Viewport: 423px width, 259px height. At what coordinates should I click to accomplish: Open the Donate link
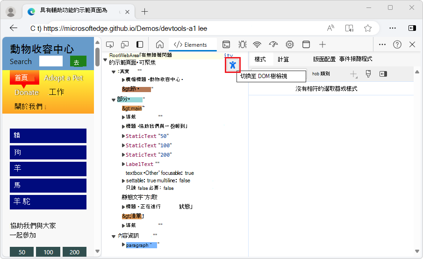(x=27, y=92)
